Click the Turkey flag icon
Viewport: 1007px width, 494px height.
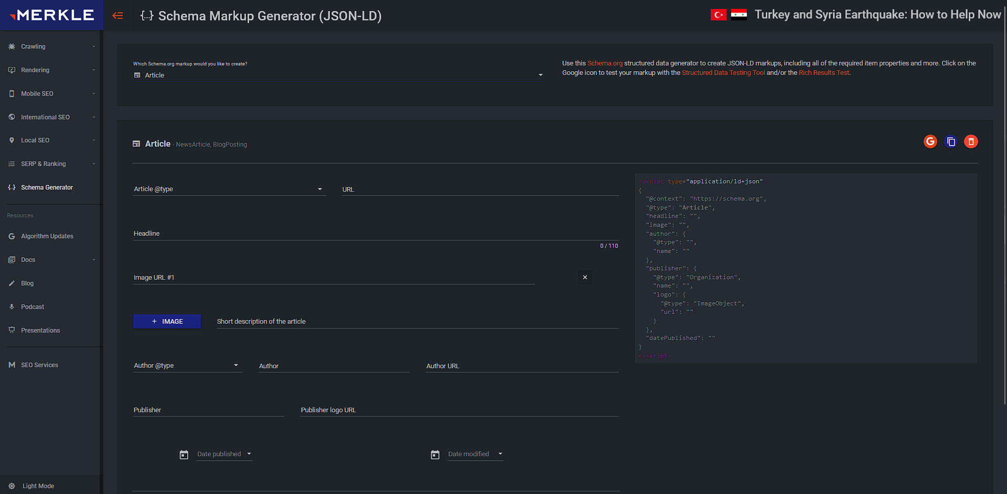point(719,15)
